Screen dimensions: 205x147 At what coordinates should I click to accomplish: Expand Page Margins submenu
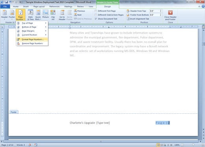32,31
